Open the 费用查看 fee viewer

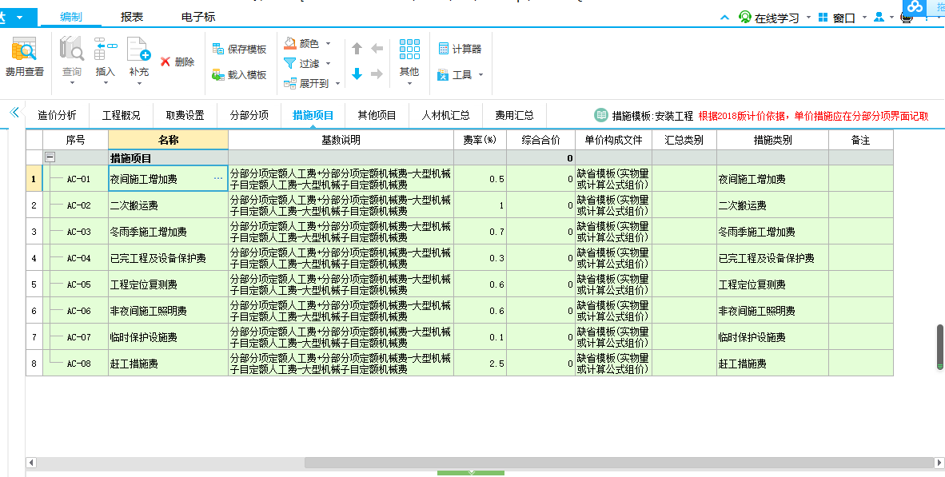(24, 58)
